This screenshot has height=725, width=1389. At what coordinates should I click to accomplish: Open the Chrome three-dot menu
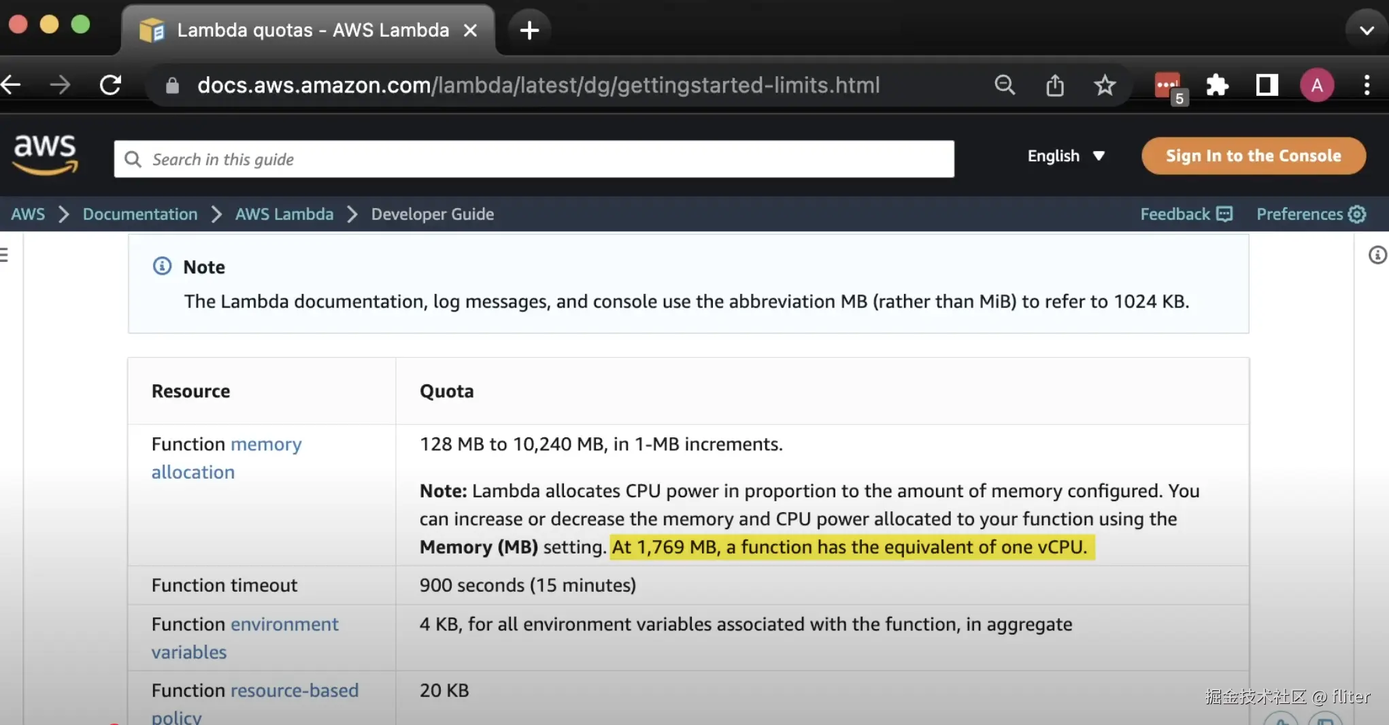click(1367, 85)
